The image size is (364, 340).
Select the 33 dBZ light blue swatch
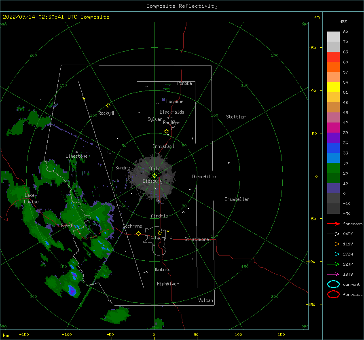click(333, 158)
